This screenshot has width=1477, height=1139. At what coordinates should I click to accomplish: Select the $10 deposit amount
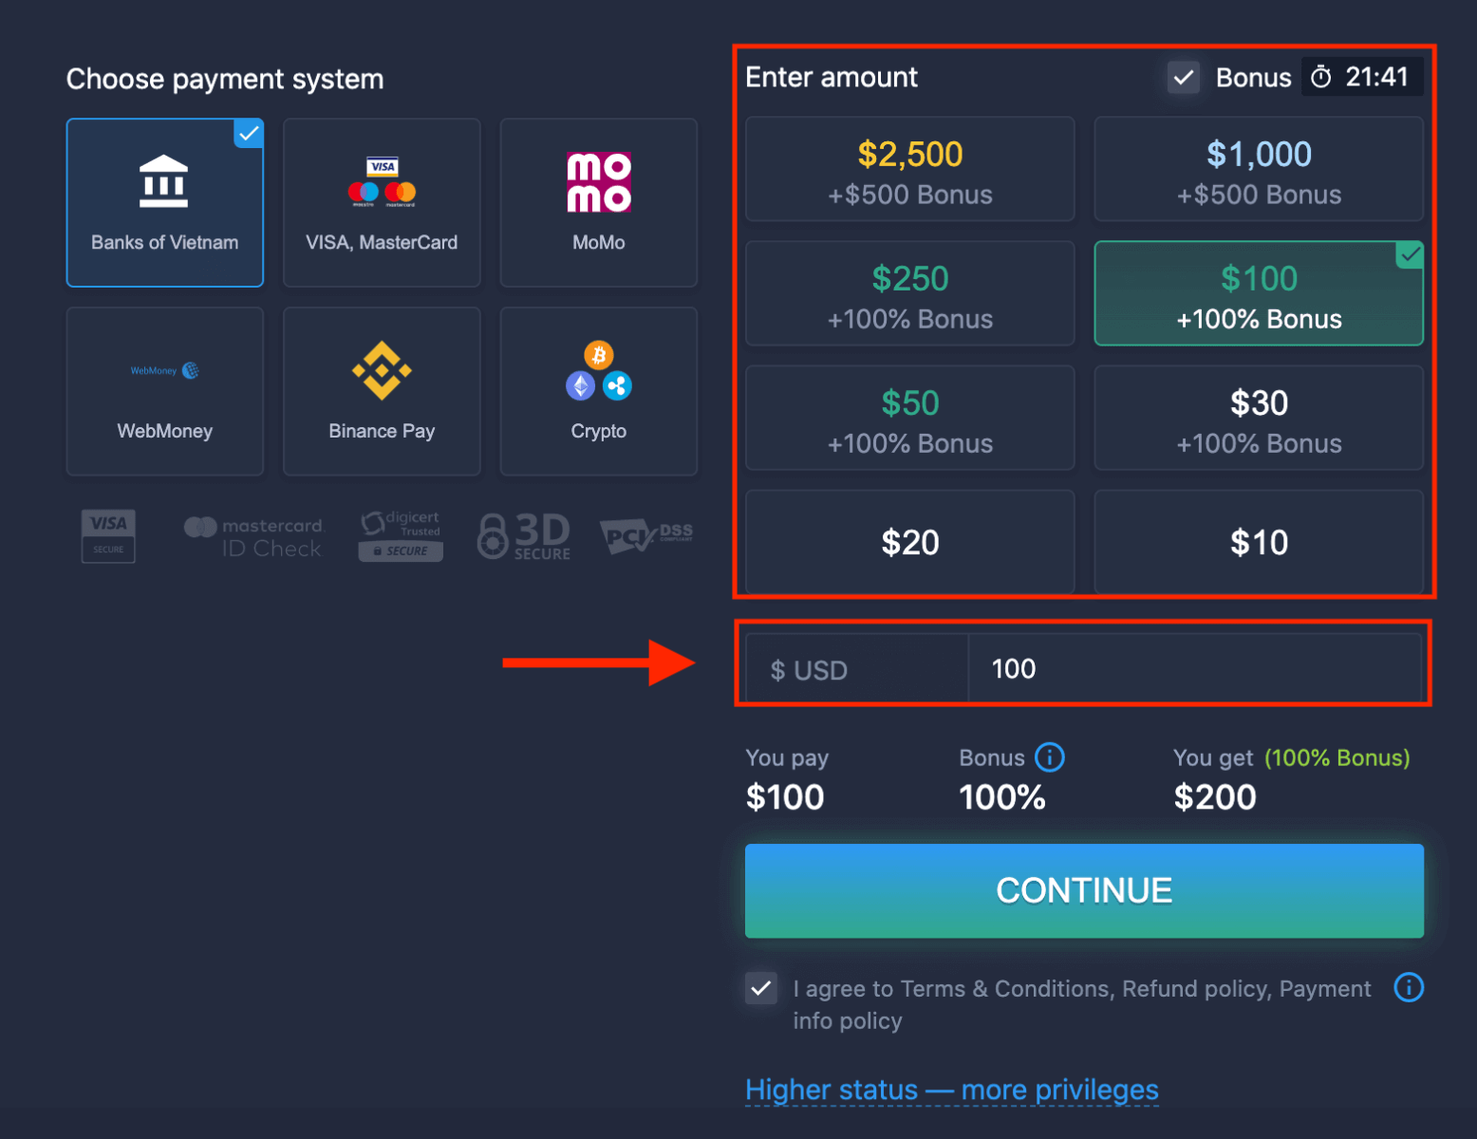[1259, 541]
